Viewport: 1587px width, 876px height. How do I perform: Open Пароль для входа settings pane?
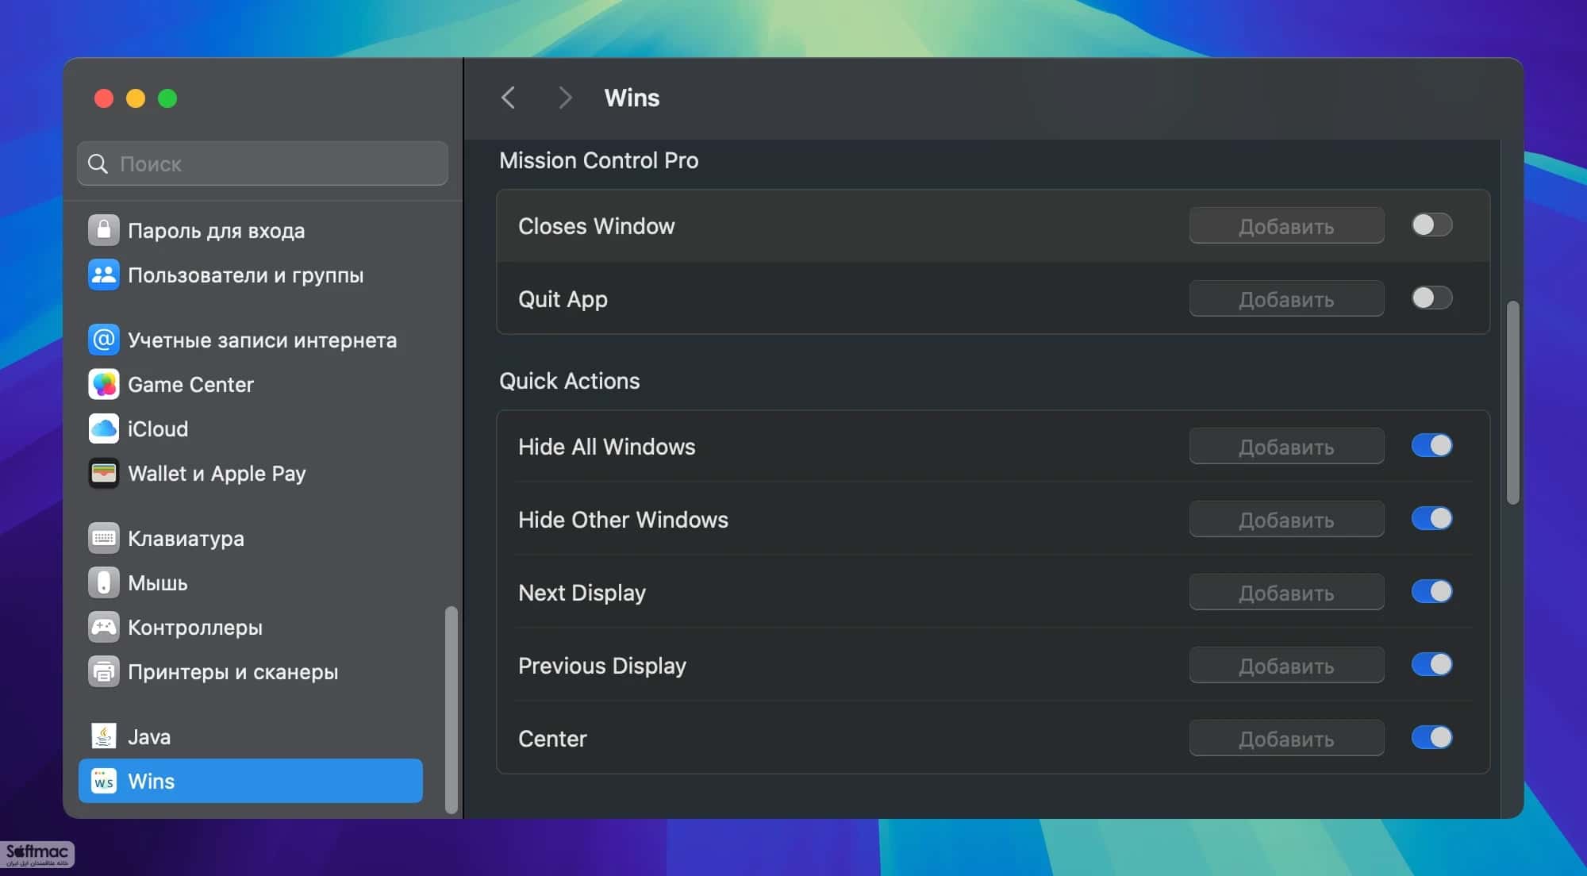point(251,230)
